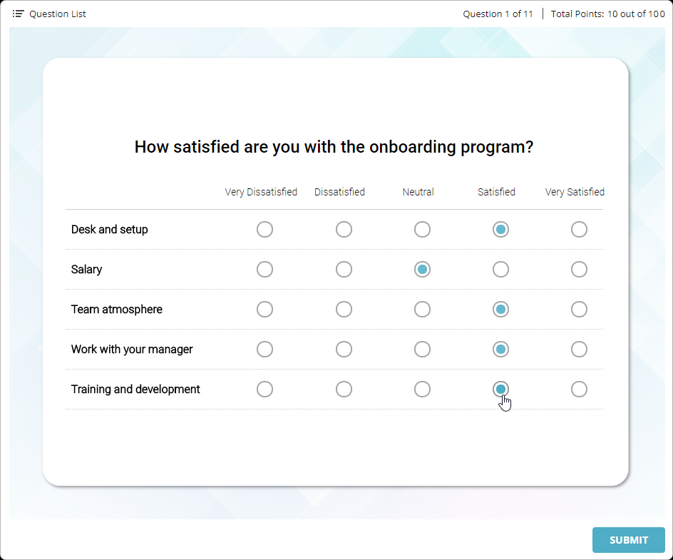Rate Desk and setup as Very Dissatisfied
This screenshot has width=673, height=560.
(264, 229)
